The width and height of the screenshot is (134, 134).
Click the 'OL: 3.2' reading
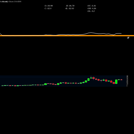[x=91, y=11]
